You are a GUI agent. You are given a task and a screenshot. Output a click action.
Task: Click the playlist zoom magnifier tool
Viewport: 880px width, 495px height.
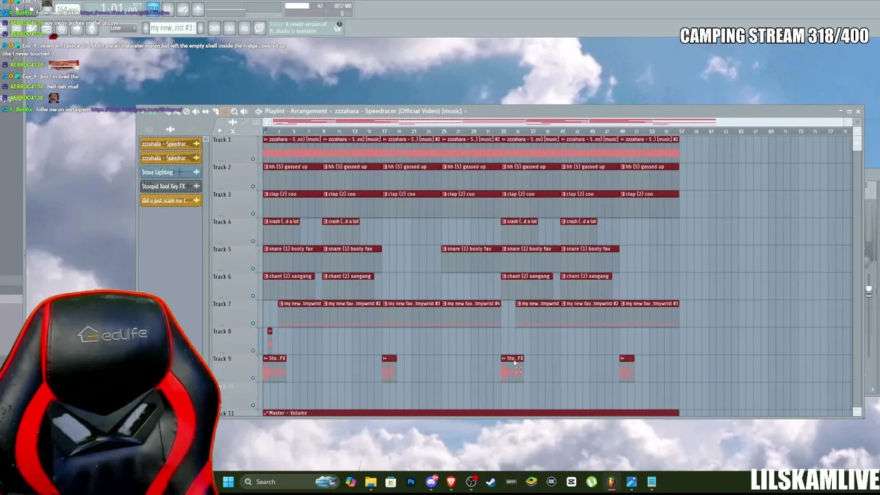(x=234, y=111)
